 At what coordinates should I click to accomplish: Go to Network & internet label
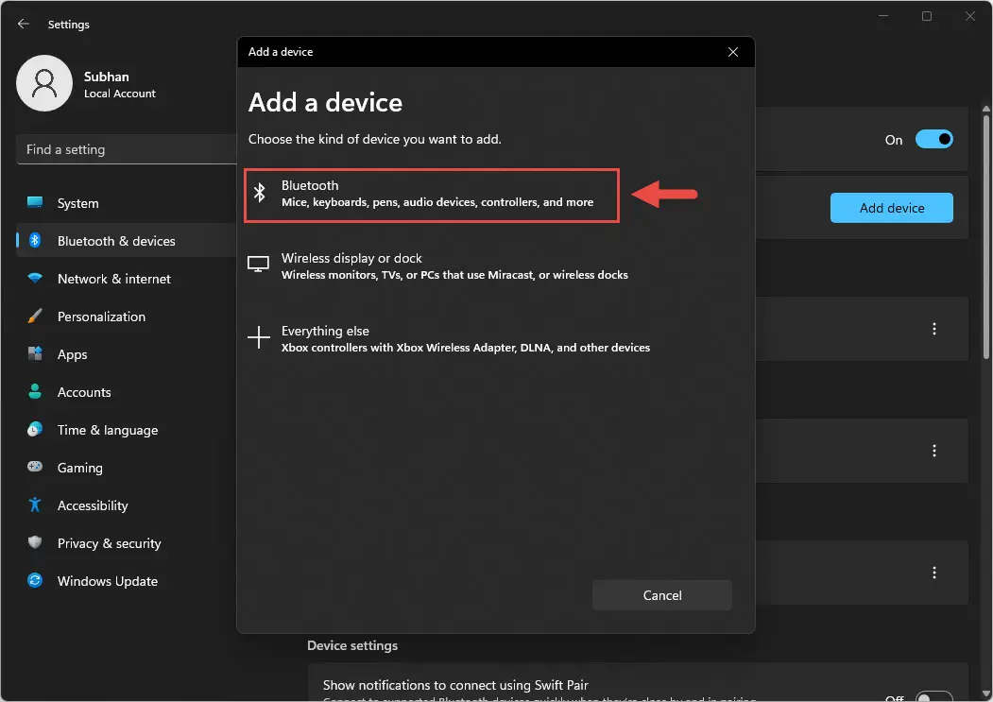[114, 279]
